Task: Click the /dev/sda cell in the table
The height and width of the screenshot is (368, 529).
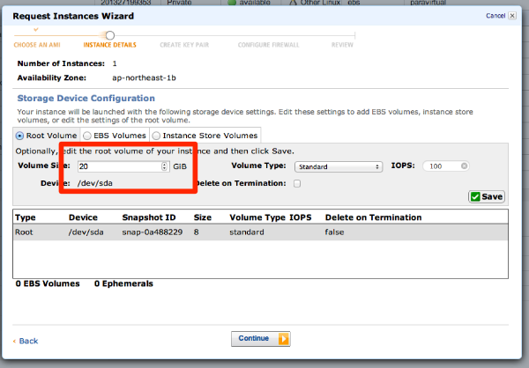Action: (x=86, y=232)
